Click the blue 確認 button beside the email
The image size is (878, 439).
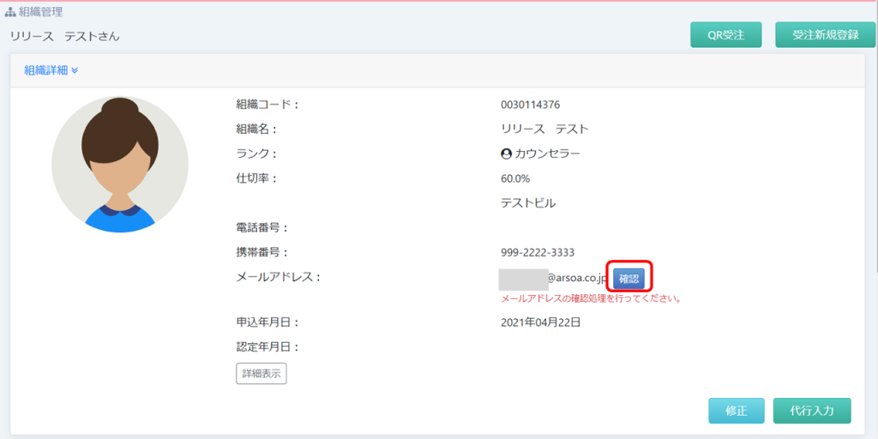tap(628, 278)
